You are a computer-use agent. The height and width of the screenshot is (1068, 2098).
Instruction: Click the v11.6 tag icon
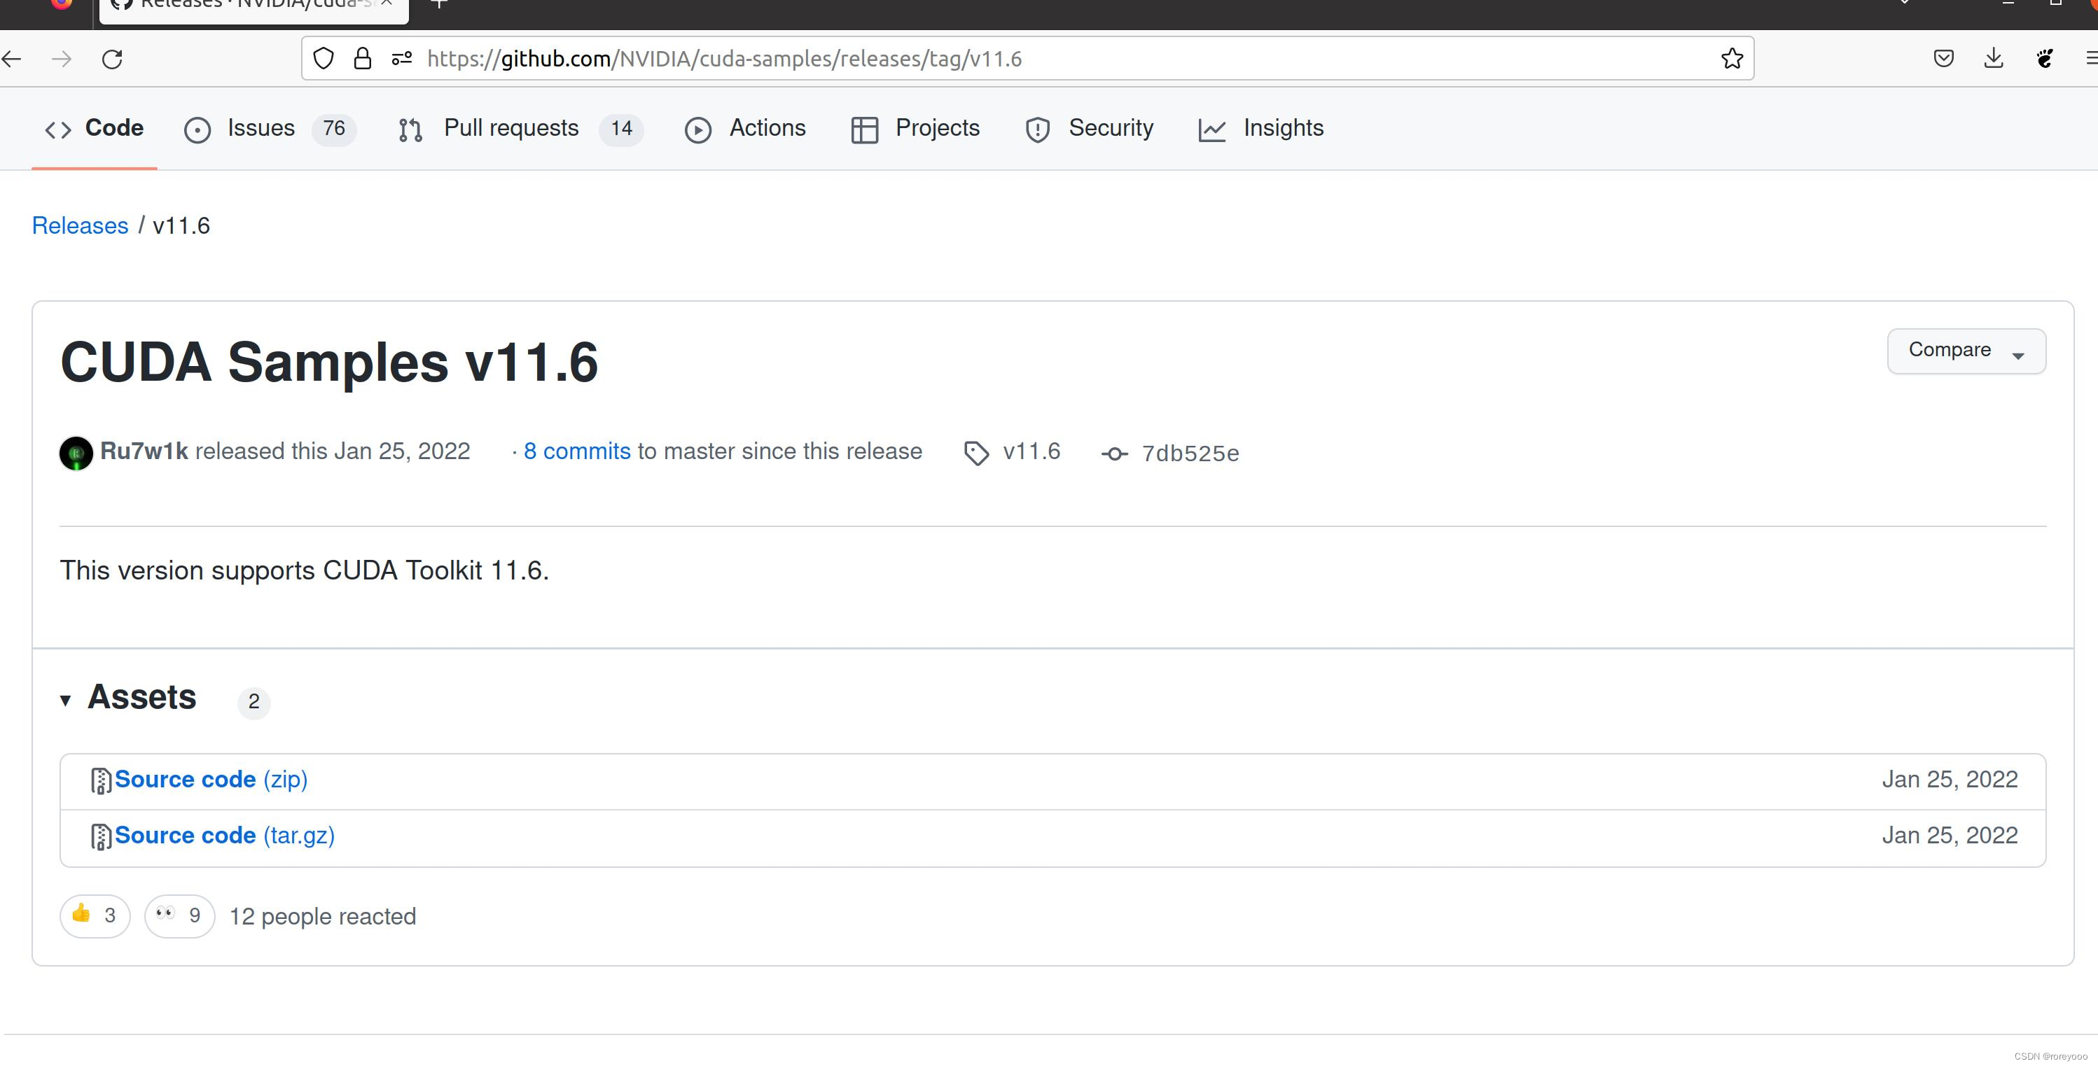pos(975,453)
